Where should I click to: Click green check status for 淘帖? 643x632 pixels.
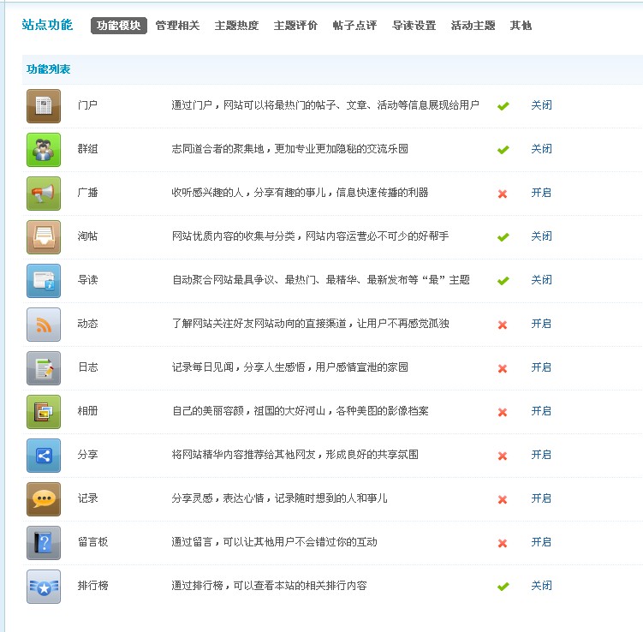pos(503,237)
